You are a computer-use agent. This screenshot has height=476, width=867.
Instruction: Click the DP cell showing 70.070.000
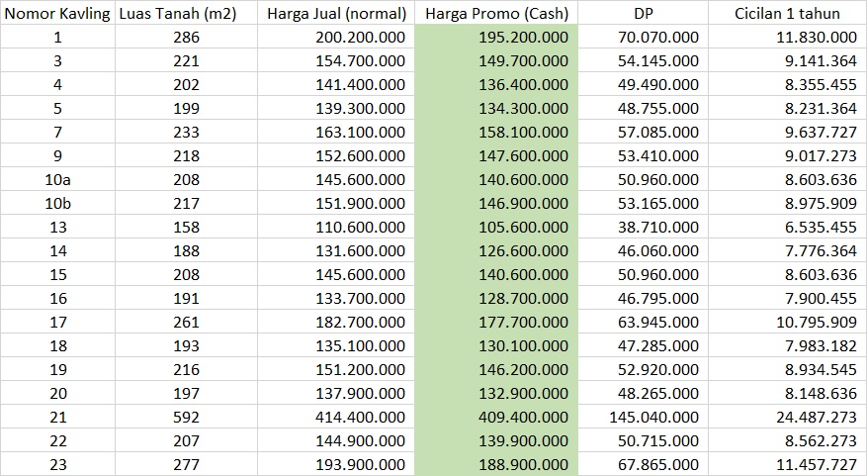point(643,38)
